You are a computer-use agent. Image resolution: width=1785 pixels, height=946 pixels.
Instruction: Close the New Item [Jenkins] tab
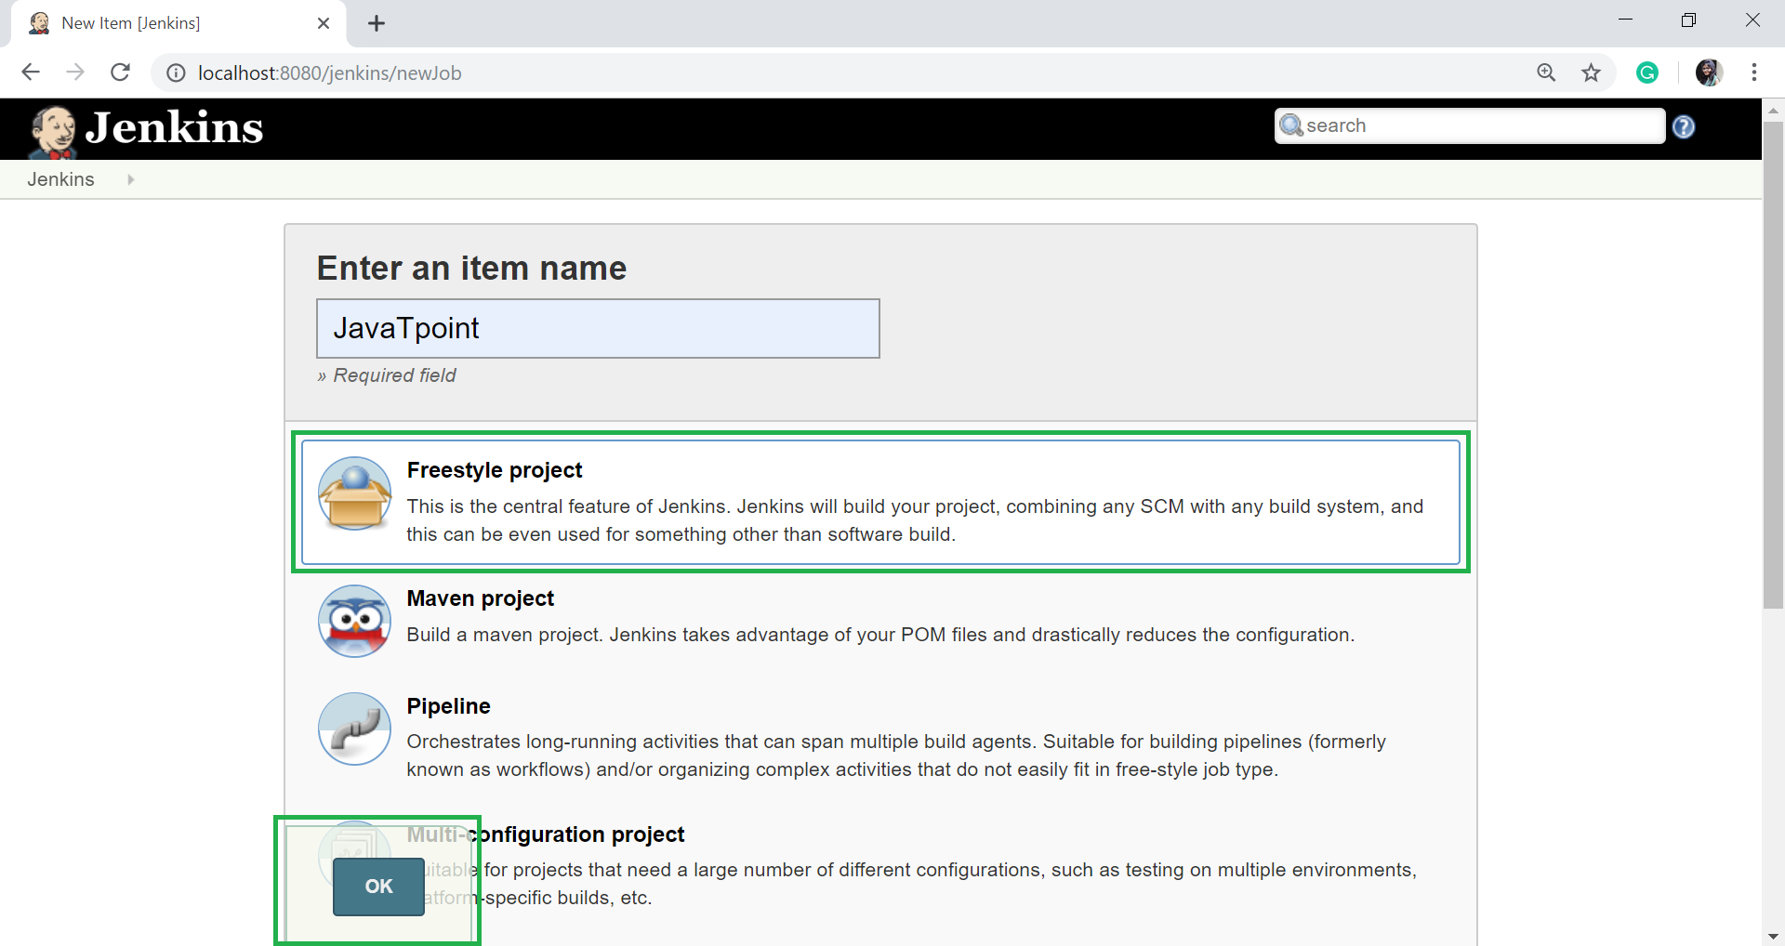[324, 23]
